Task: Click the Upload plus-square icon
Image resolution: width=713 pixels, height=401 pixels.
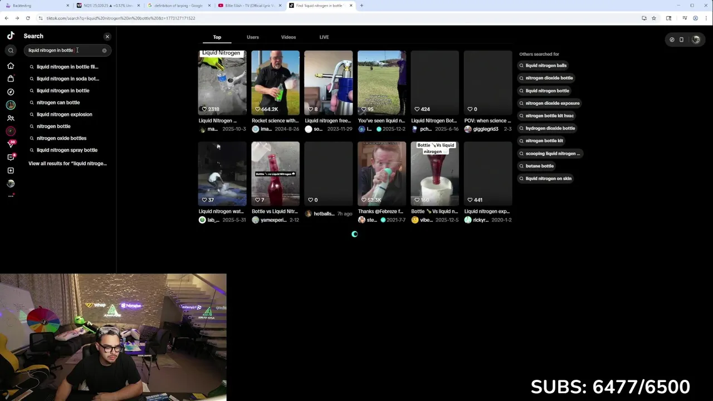Action: click(11, 170)
